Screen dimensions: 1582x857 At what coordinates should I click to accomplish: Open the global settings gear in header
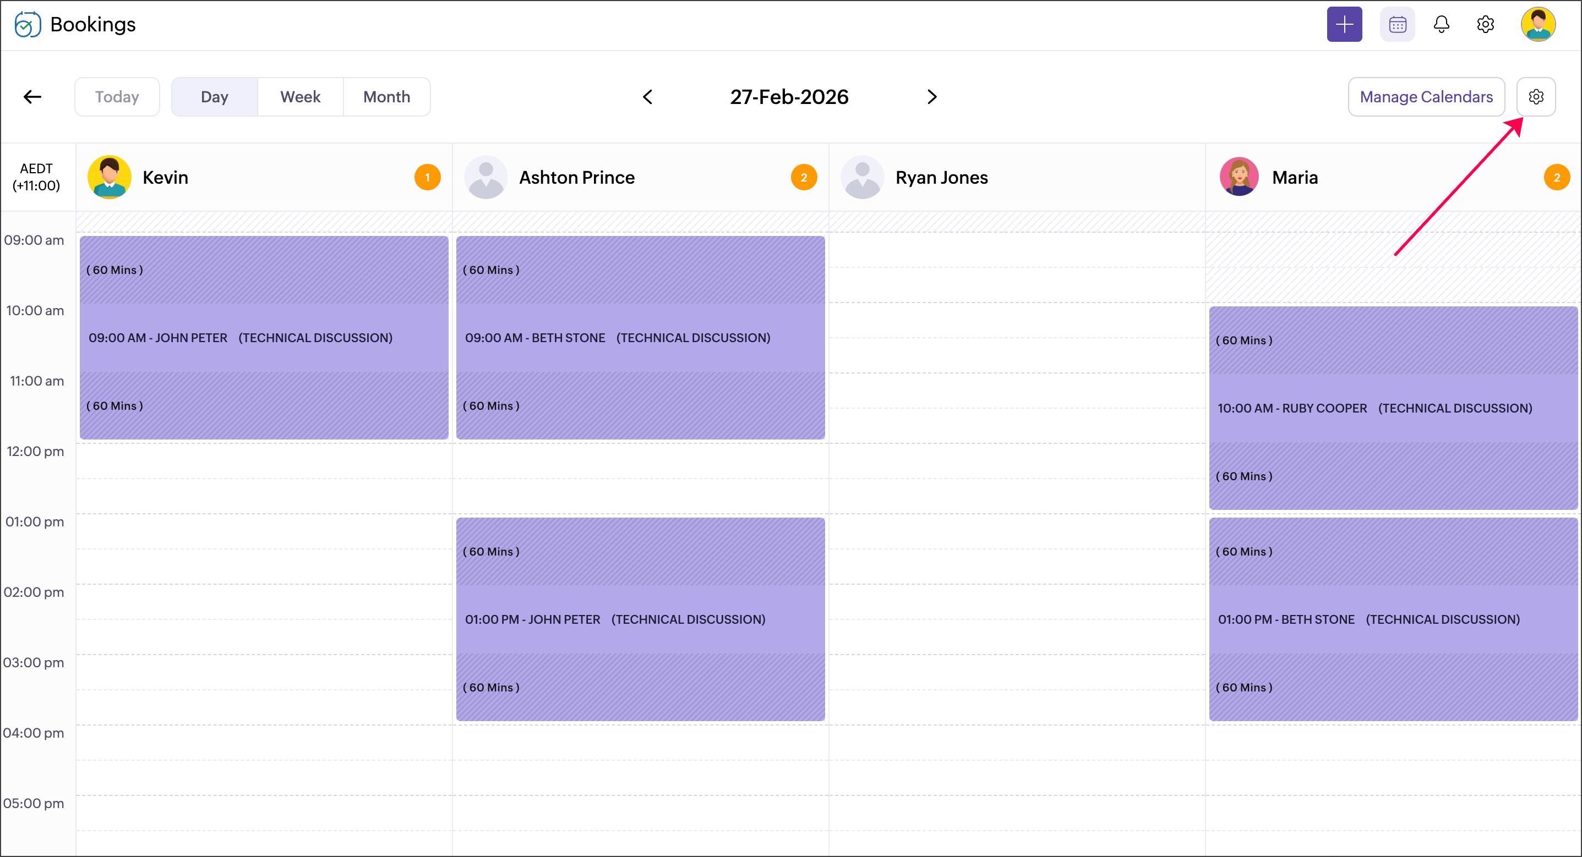[x=1485, y=25]
